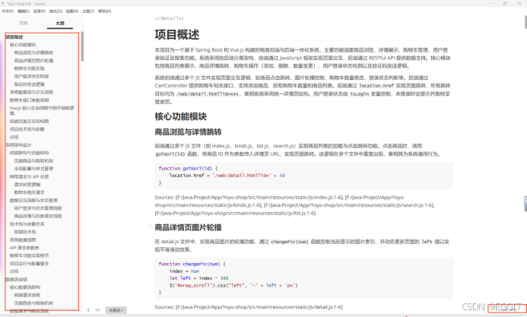Toggle source code mode icon
Image resolution: width=527 pixels, height=317 pixels.
click(x=98, y=310)
